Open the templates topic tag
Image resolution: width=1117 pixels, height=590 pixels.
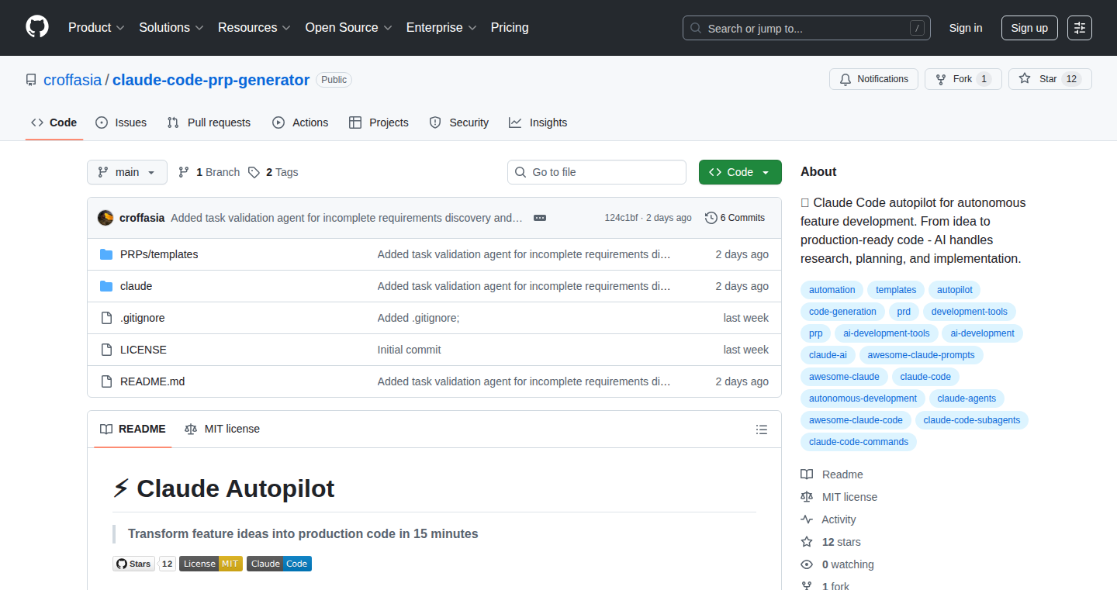click(896, 290)
